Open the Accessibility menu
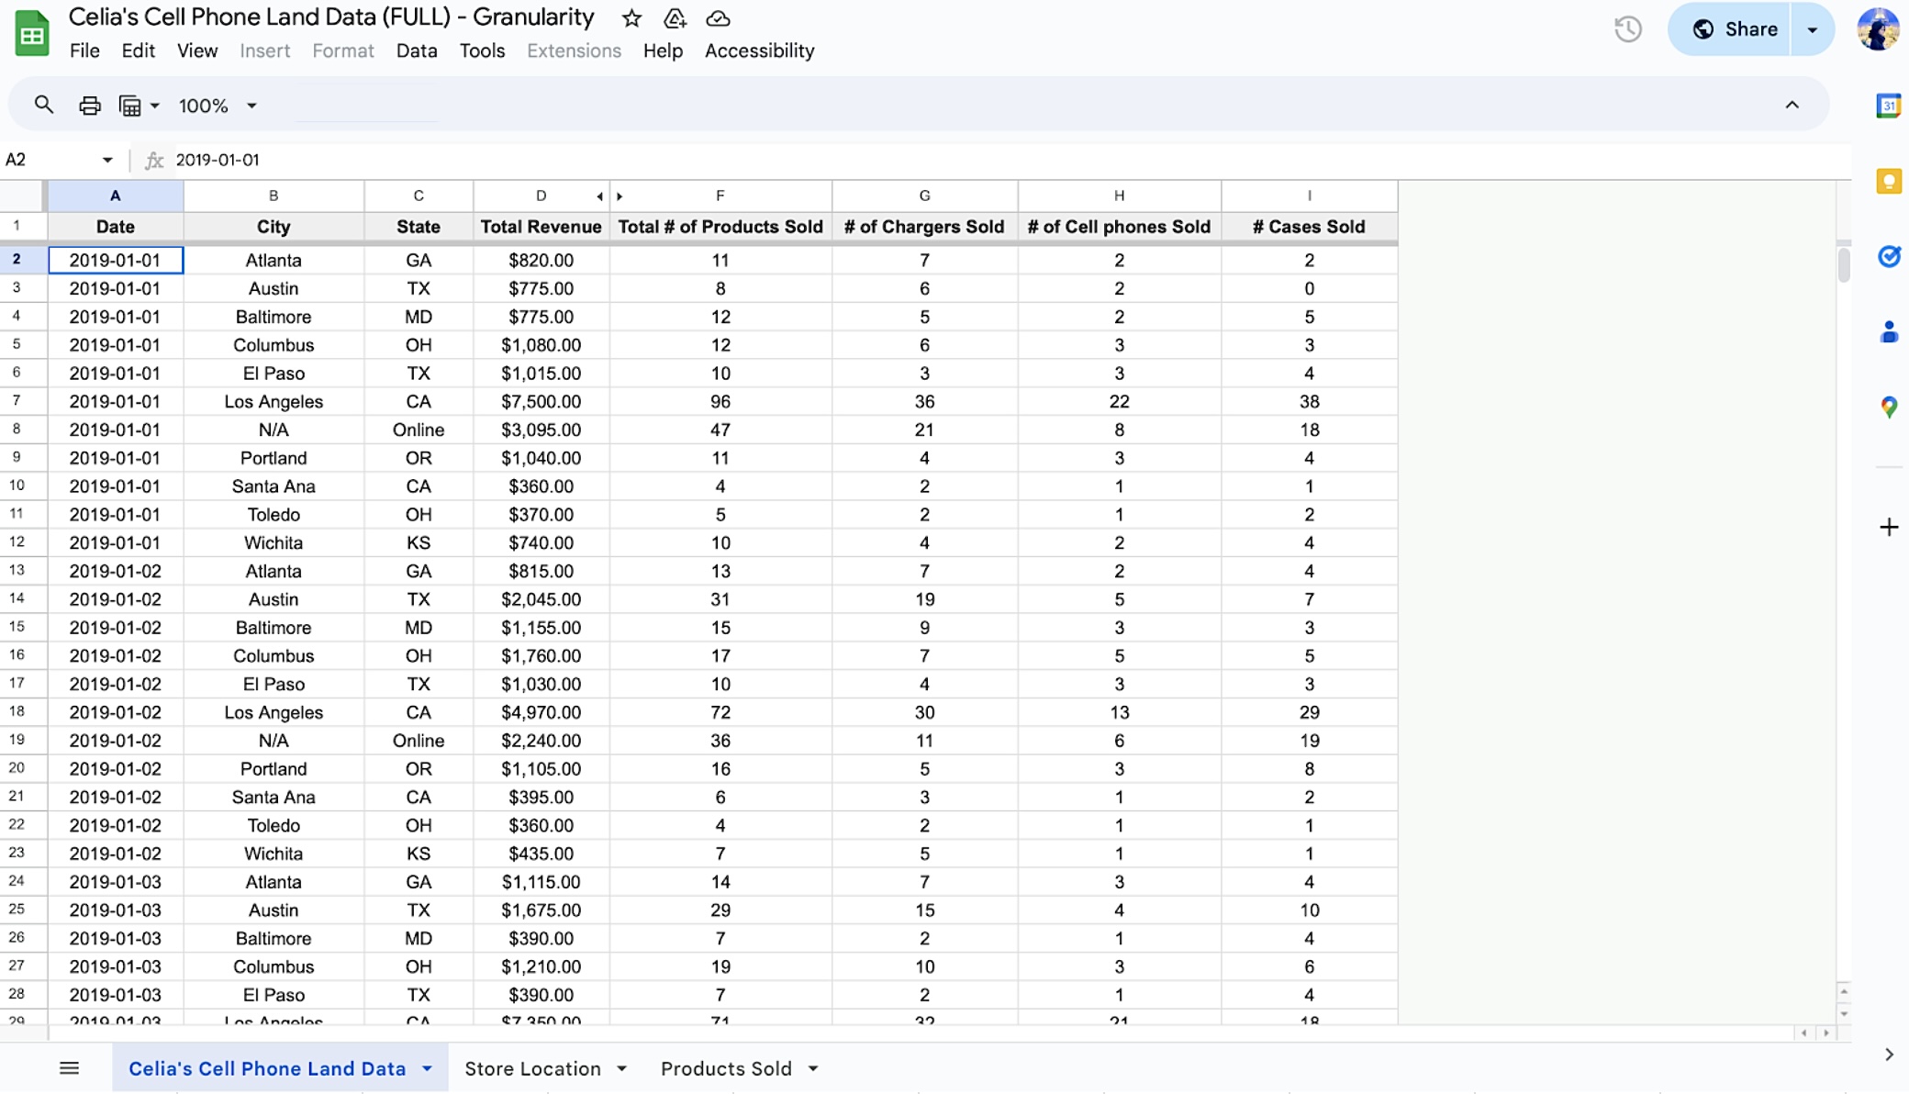1909x1094 pixels. coord(759,51)
